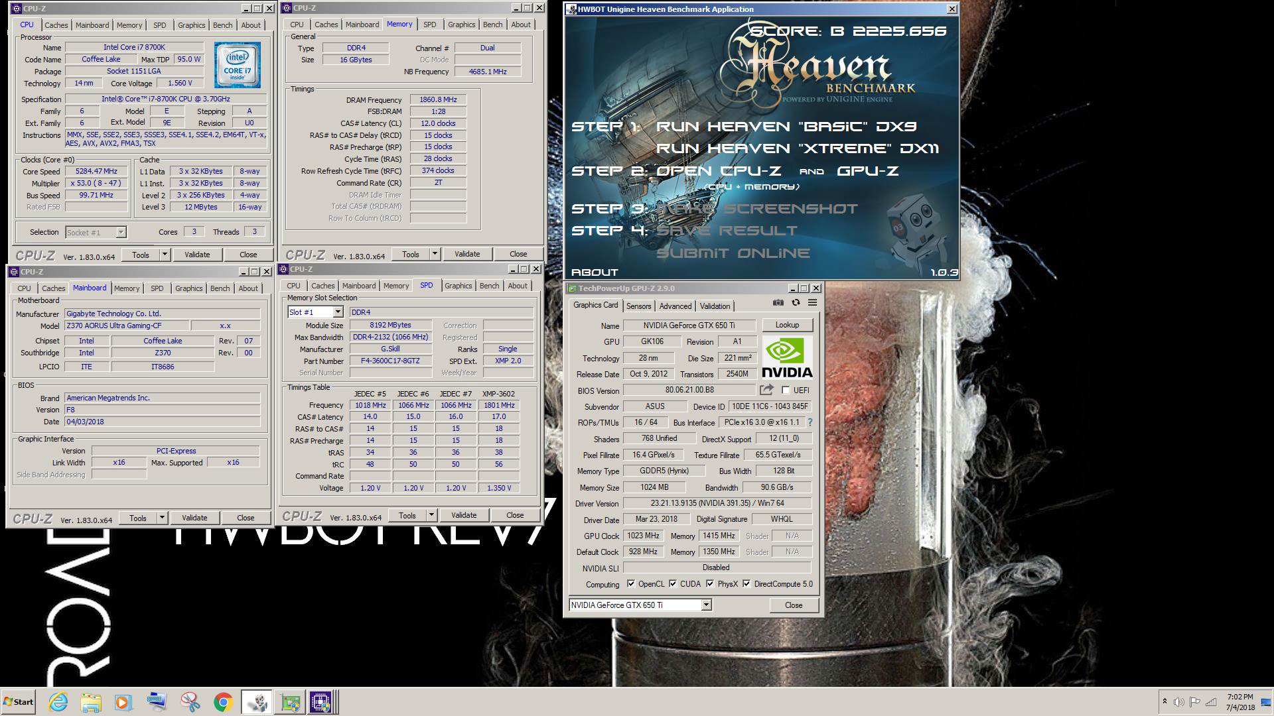Click Tools button in CPU-Z SPD window
The width and height of the screenshot is (1274, 716).
click(x=407, y=515)
